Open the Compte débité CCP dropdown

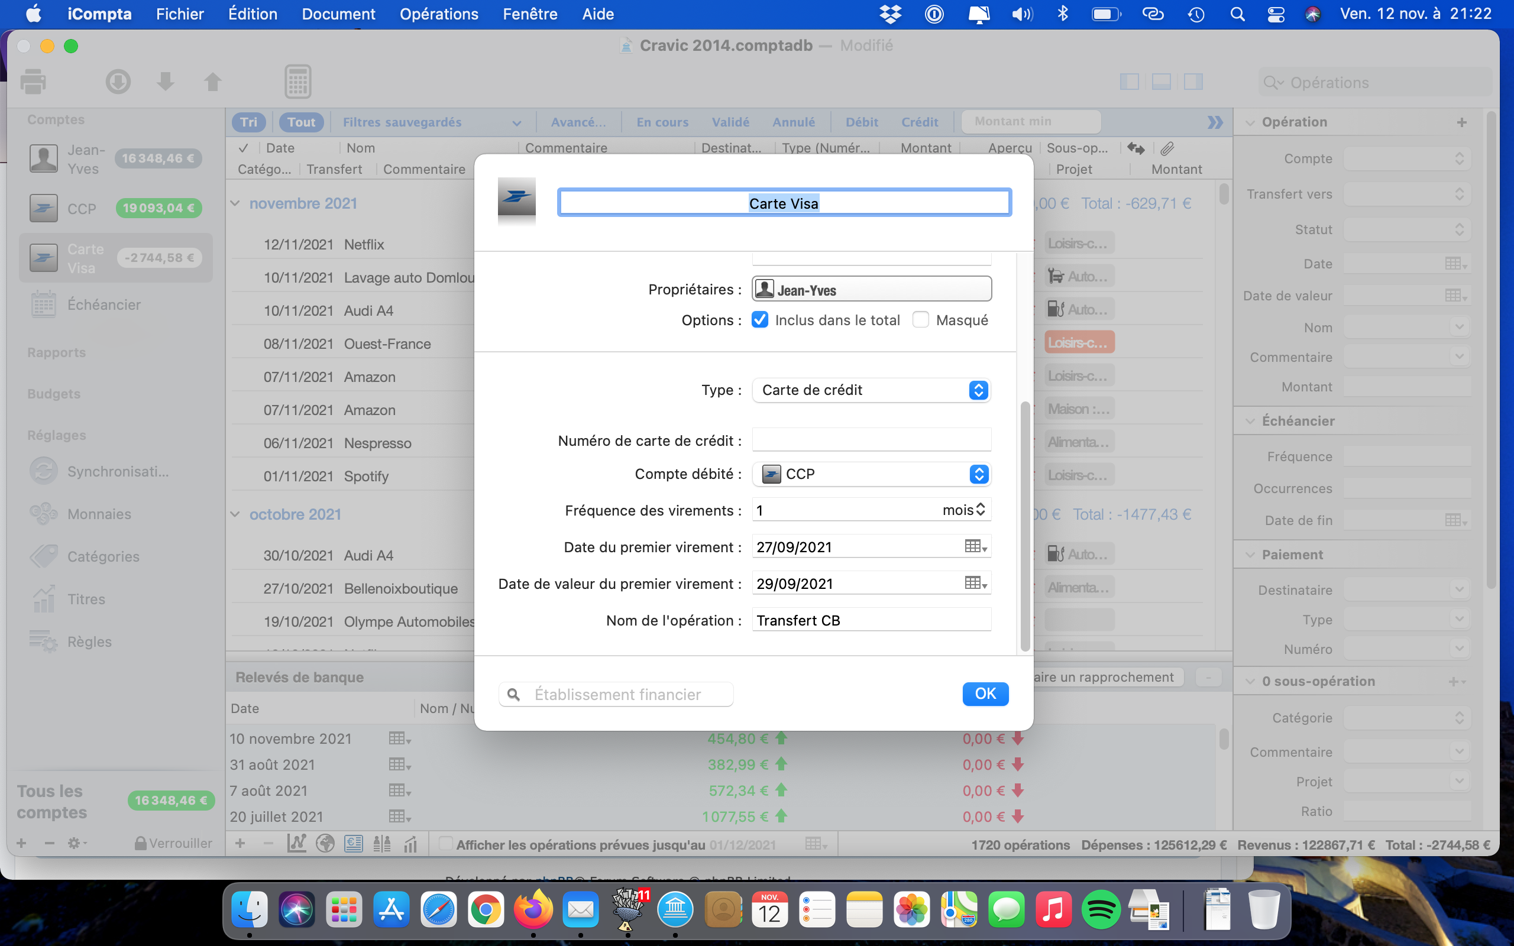(x=872, y=474)
